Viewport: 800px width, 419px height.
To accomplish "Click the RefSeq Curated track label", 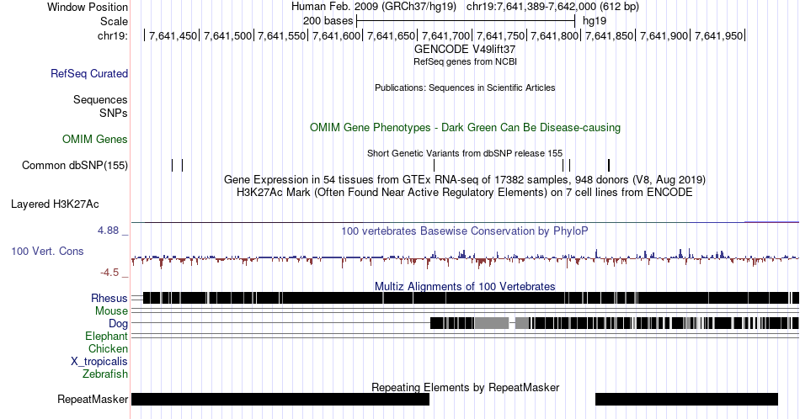I will 89,73.
